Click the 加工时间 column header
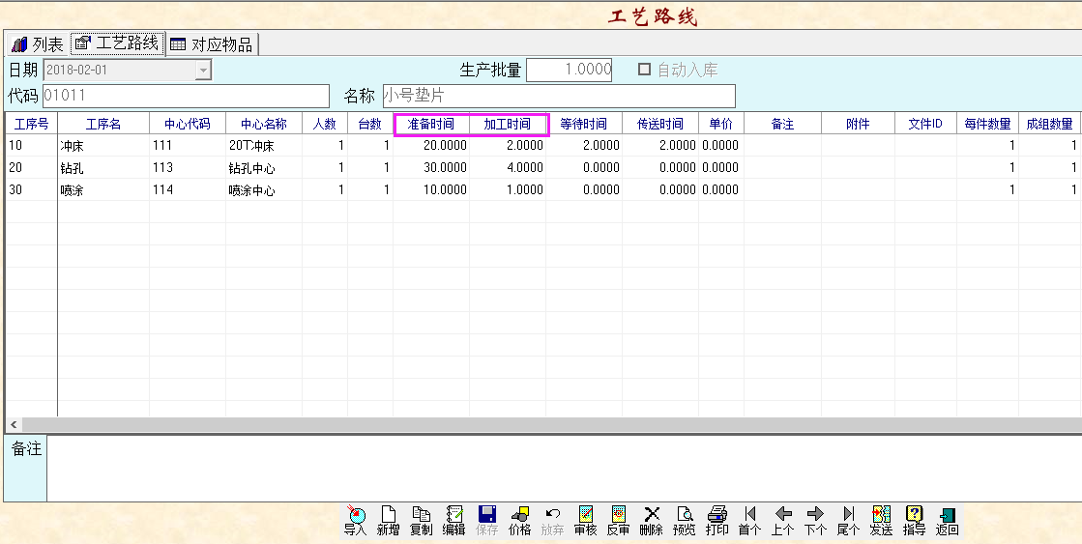 click(x=508, y=124)
